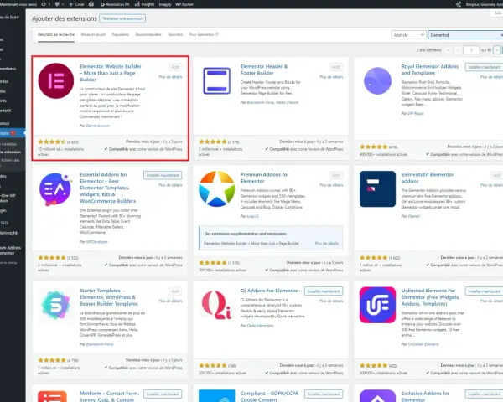Click the Exclusive Addons purple logo
Viewport: 503px width, 402px height.
[377, 396]
